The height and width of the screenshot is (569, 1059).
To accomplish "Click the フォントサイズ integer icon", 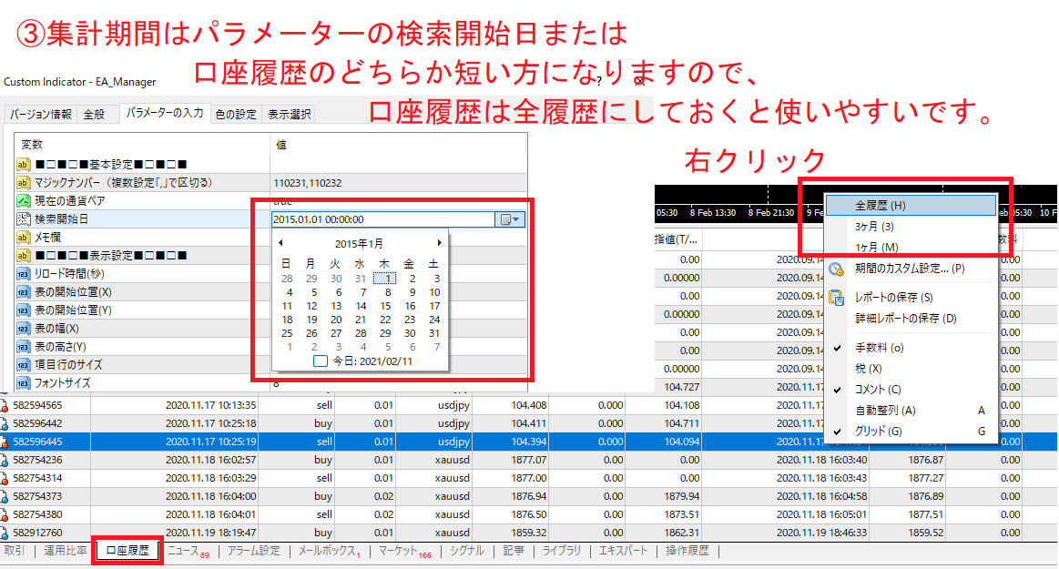I will click(23, 383).
